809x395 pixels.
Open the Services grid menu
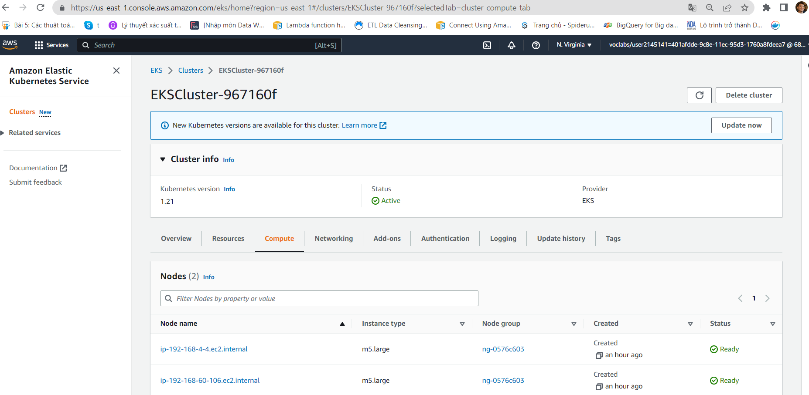tap(51, 45)
